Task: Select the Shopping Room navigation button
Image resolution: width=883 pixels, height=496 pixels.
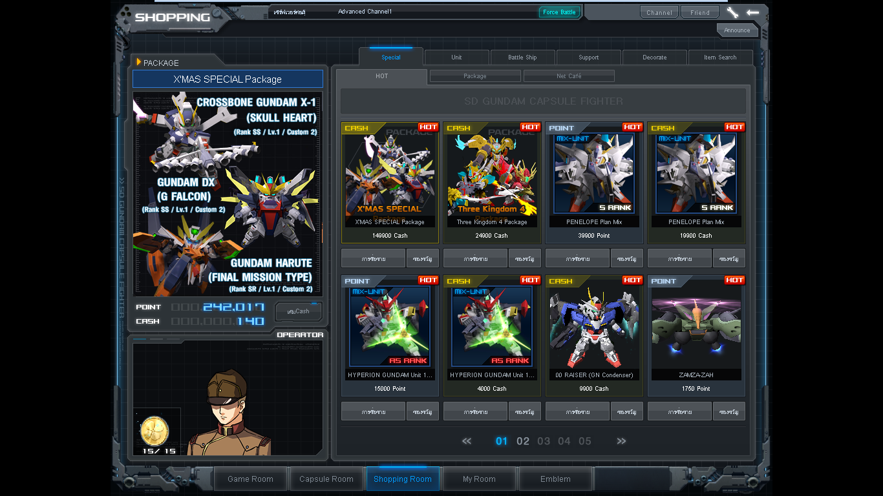Action: click(x=403, y=479)
